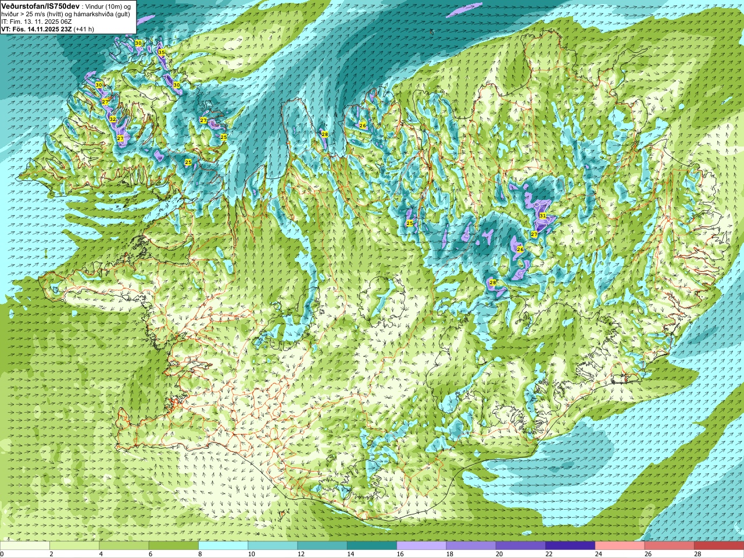Select the light pink 24–26 m/s legend swatch
744x558 pixels.
click(620, 546)
